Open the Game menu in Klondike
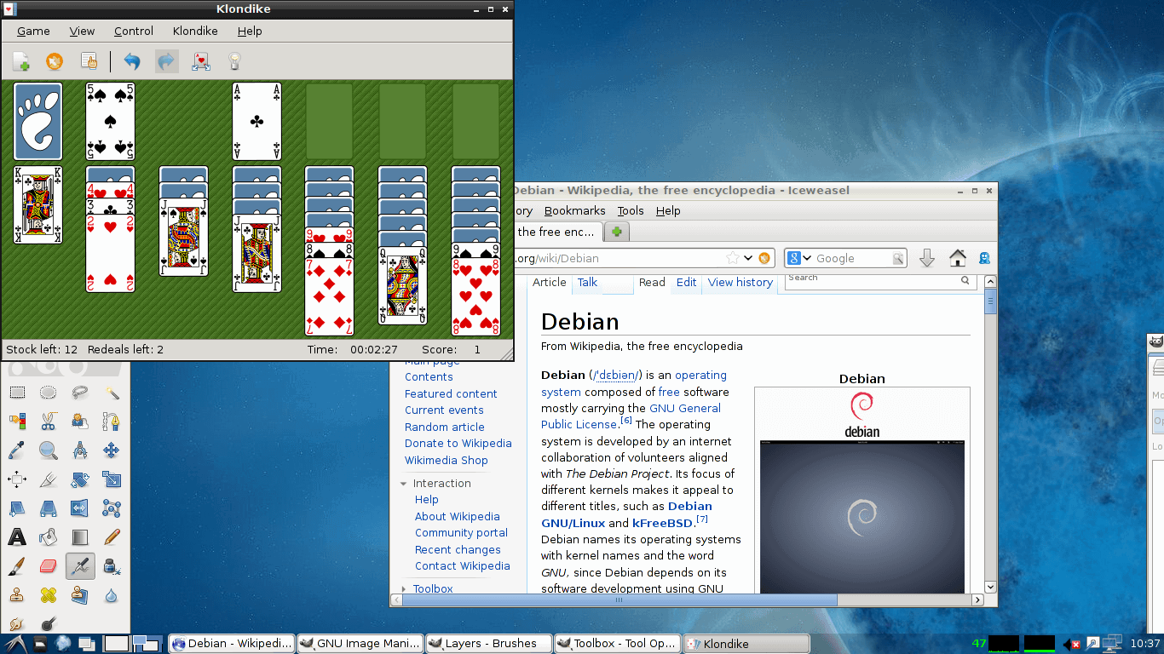Image resolution: width=1164 pixels, height=654 pixels. tap(33, 31)
